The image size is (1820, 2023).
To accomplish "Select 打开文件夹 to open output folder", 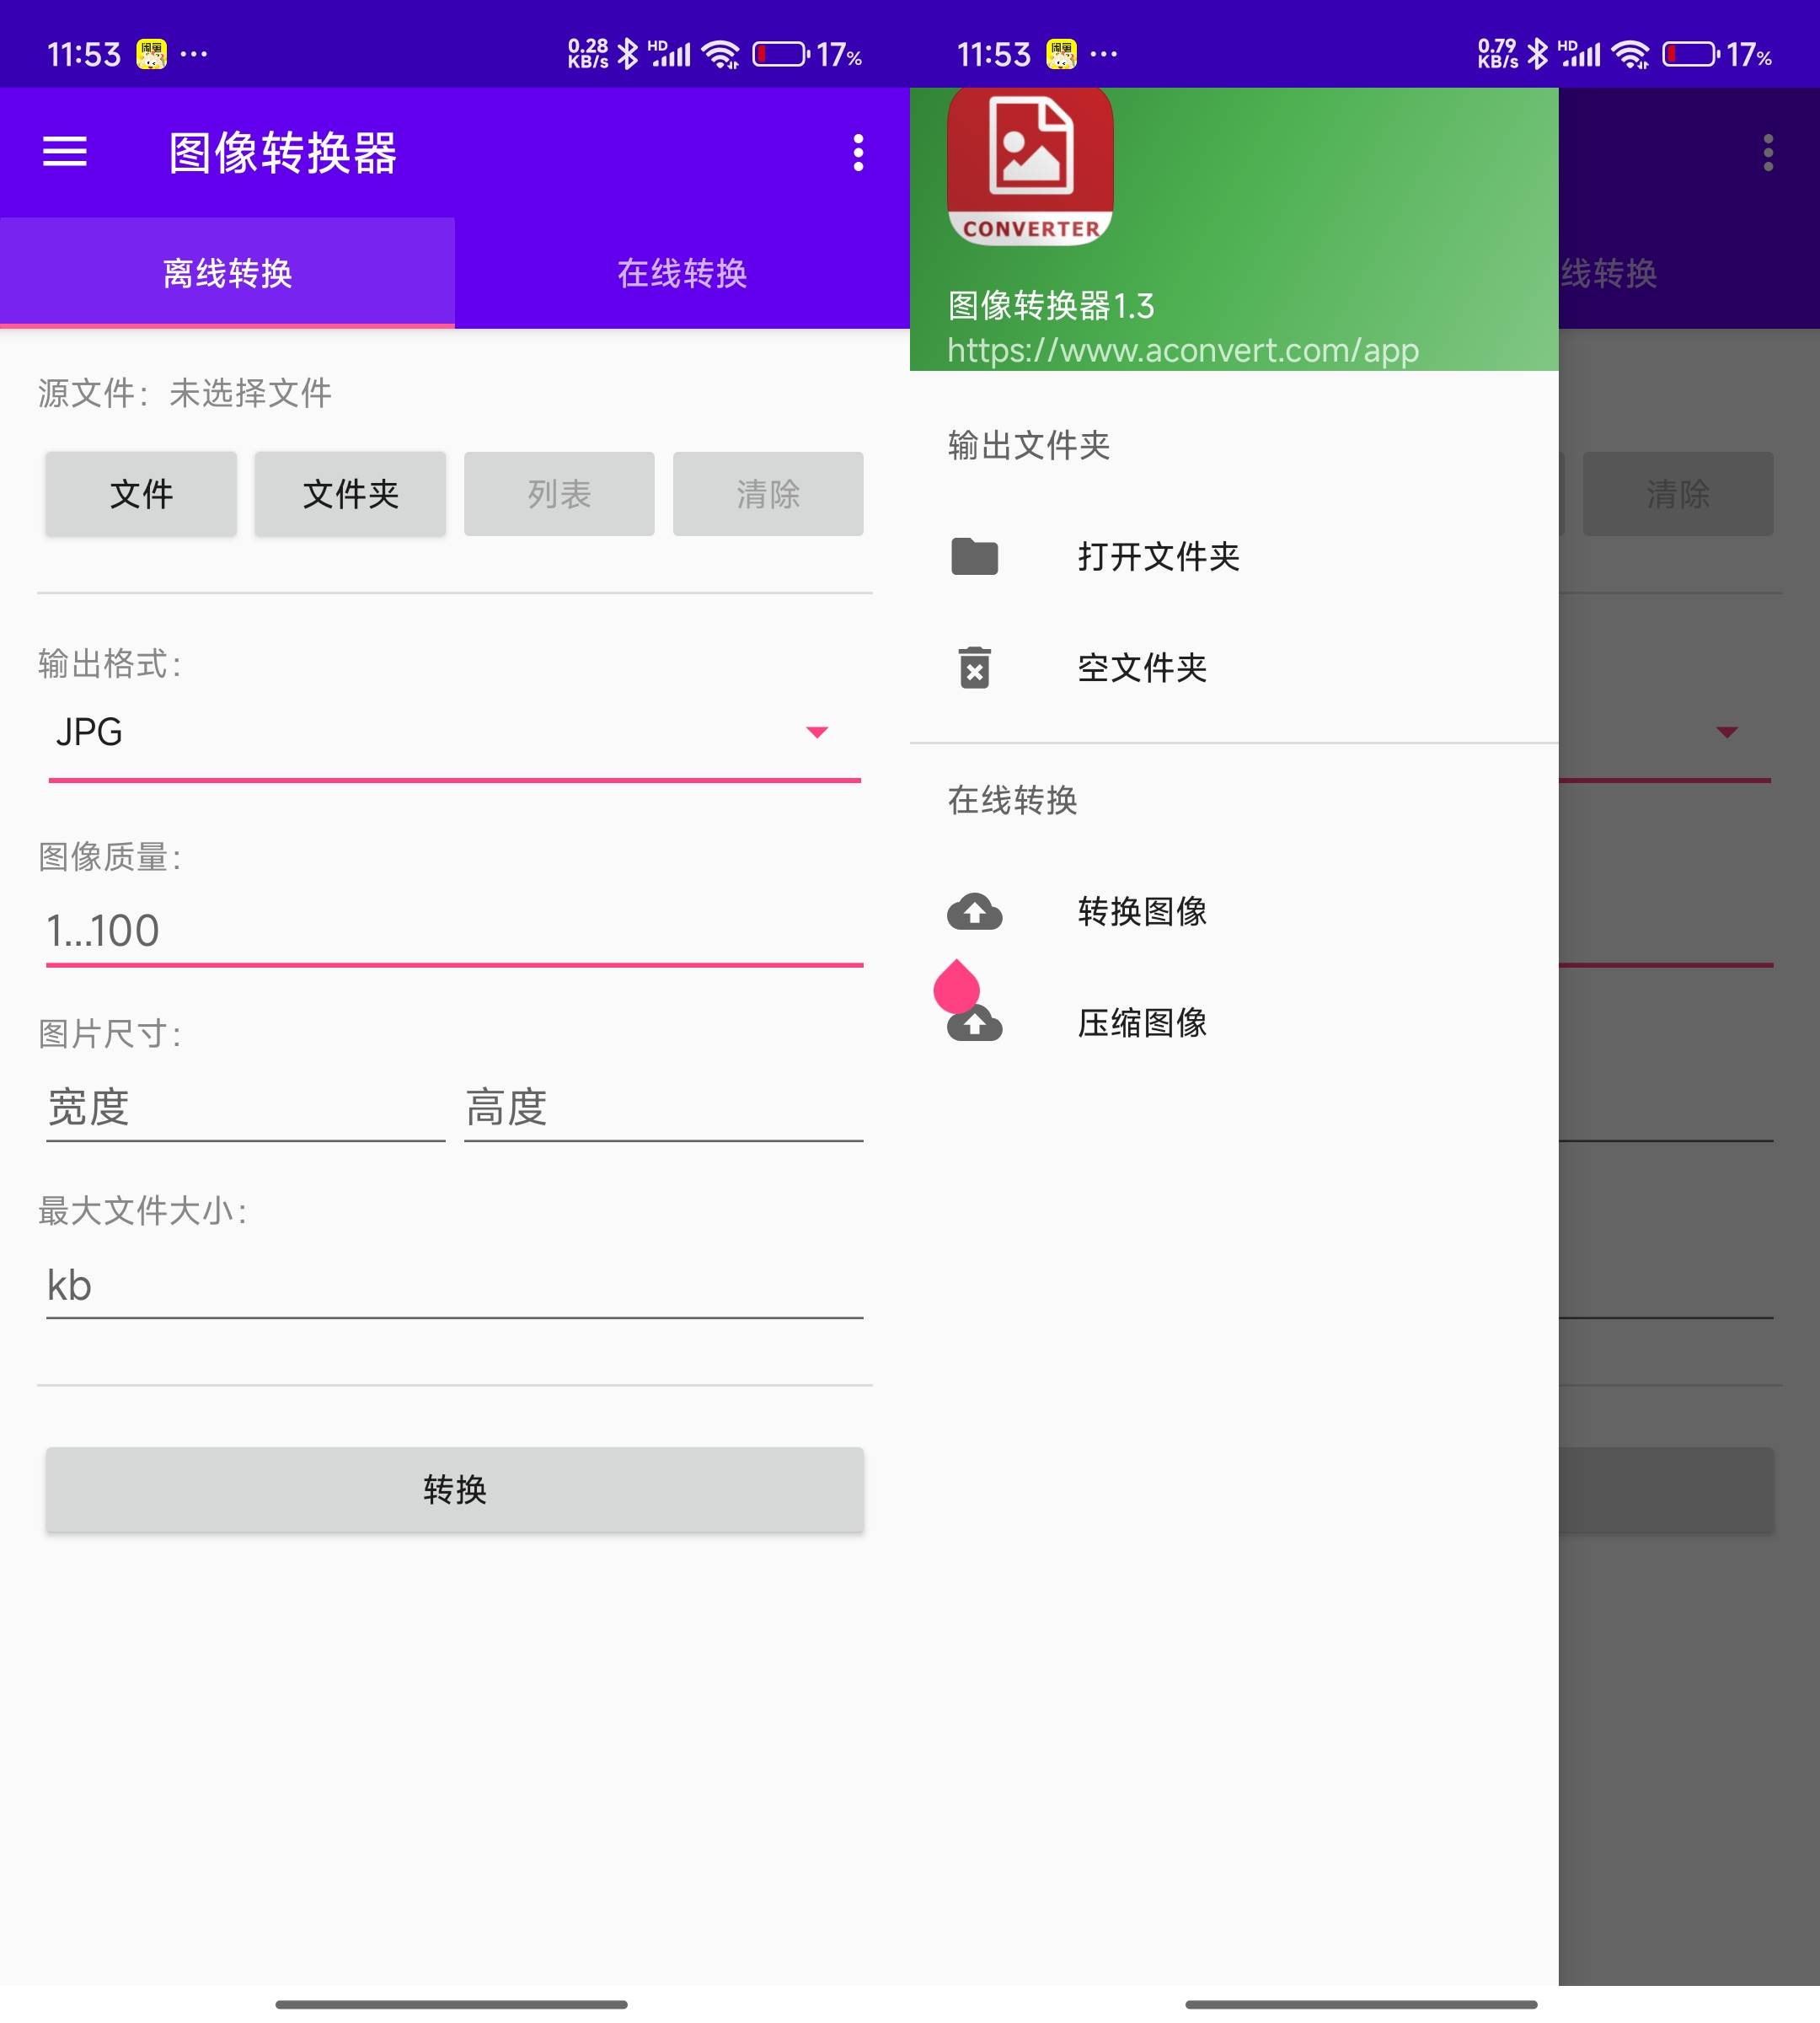I will click(1157, 557).
